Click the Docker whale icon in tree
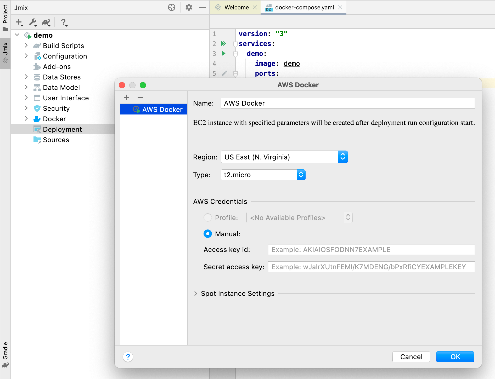Image resolution: width=495 pixels, height=379 pixels. pyautogui.click(x=37, y=119)
